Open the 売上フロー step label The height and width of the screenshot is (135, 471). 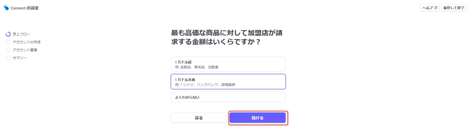[21, 34]
